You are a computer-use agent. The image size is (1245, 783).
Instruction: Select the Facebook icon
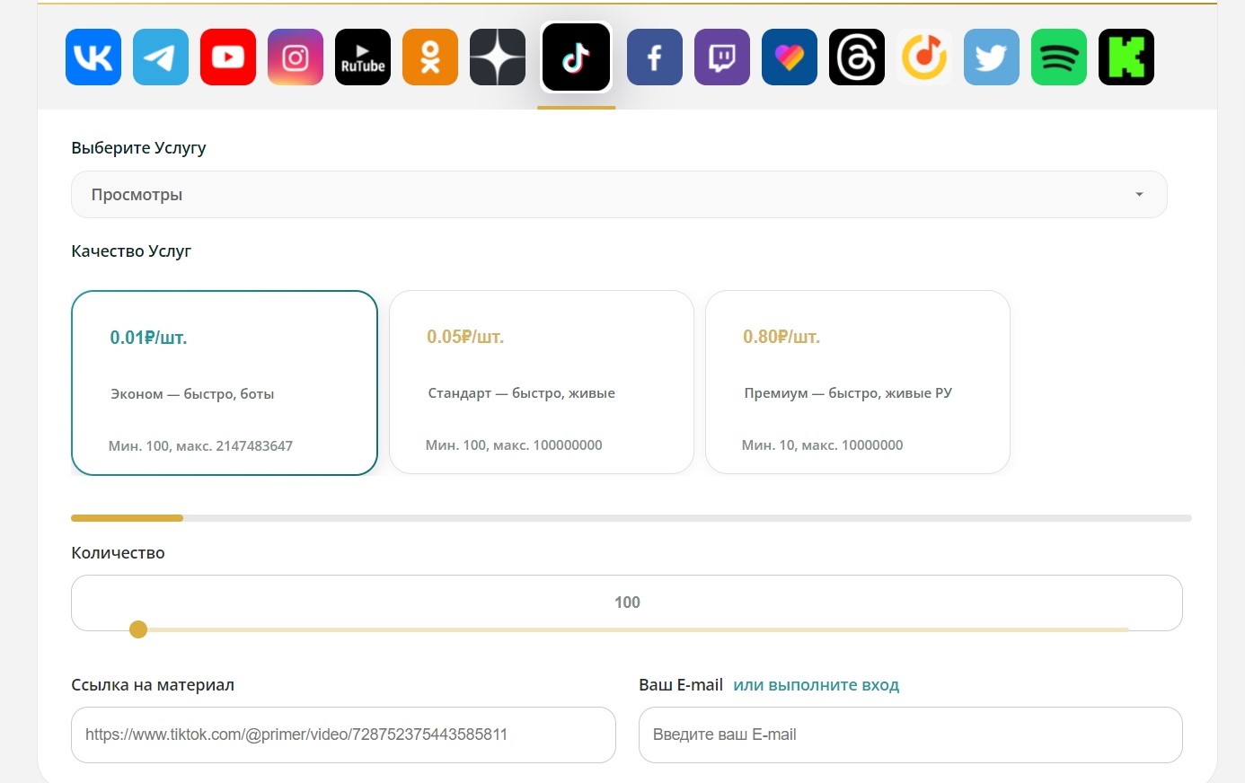tap(655, 57)
